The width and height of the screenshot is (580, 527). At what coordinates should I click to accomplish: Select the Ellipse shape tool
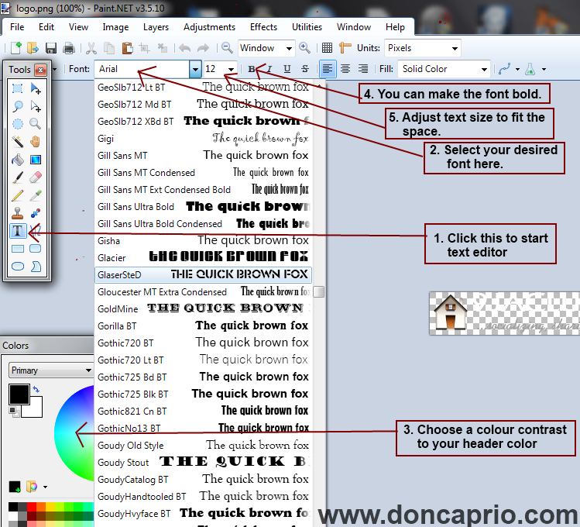tap(17, 266)
